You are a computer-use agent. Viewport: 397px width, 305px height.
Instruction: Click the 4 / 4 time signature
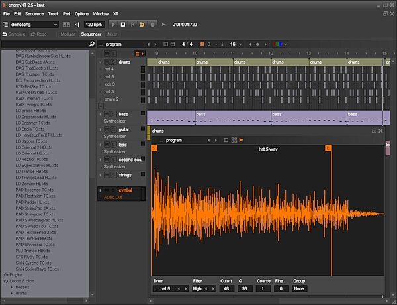click(187, 44)
